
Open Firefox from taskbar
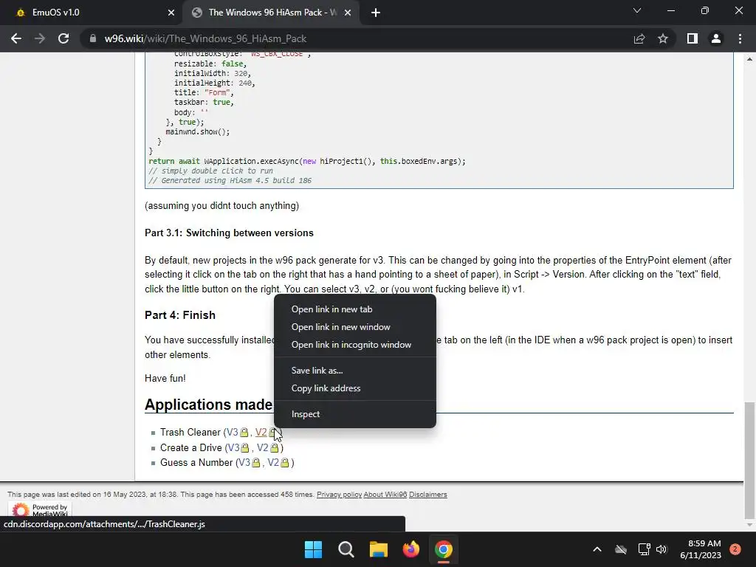pyautogui.click(x=411, y=549)
